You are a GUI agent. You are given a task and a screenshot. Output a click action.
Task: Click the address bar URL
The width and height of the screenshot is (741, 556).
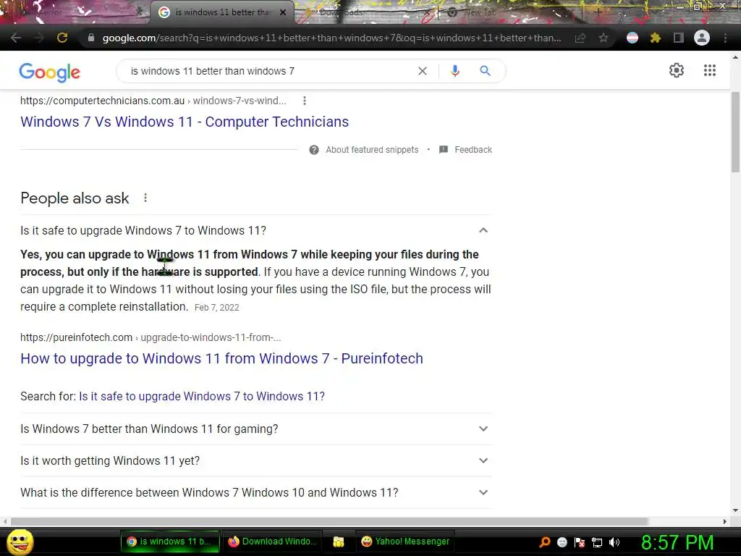[x=331, y=38]
